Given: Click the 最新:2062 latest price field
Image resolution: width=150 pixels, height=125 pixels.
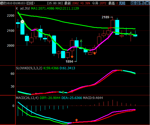Looking at the screenshot, I should point(71,3).
